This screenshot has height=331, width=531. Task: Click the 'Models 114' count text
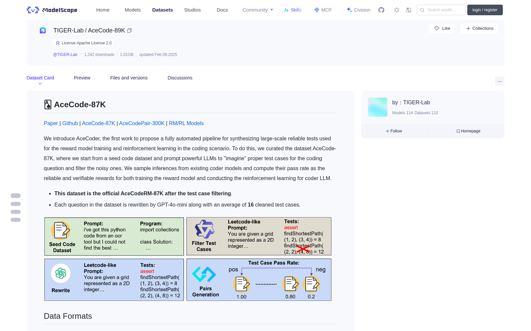click(x=403, y=113)
